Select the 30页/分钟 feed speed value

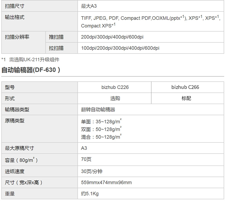point(91,171)
